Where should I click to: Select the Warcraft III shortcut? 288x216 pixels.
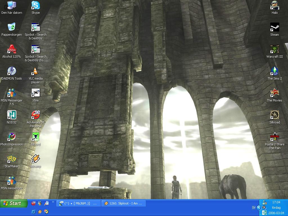(274, 51)
